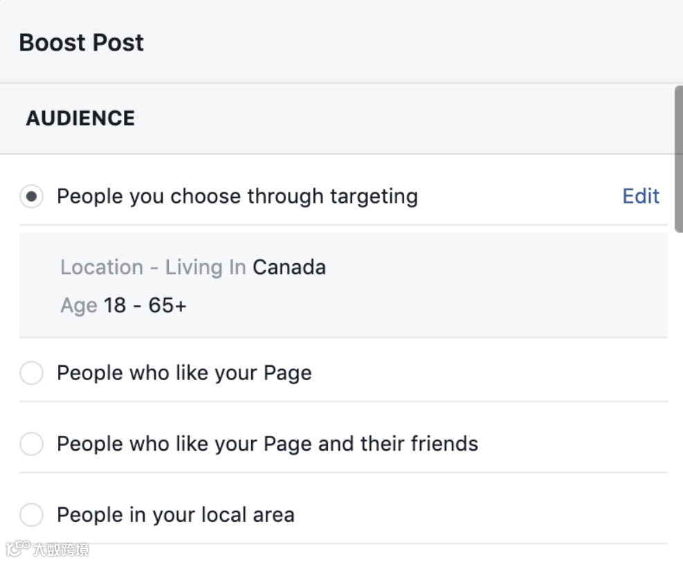
Task: Click the "People you choose through targeting" label
Action: (x=237, y=197)
